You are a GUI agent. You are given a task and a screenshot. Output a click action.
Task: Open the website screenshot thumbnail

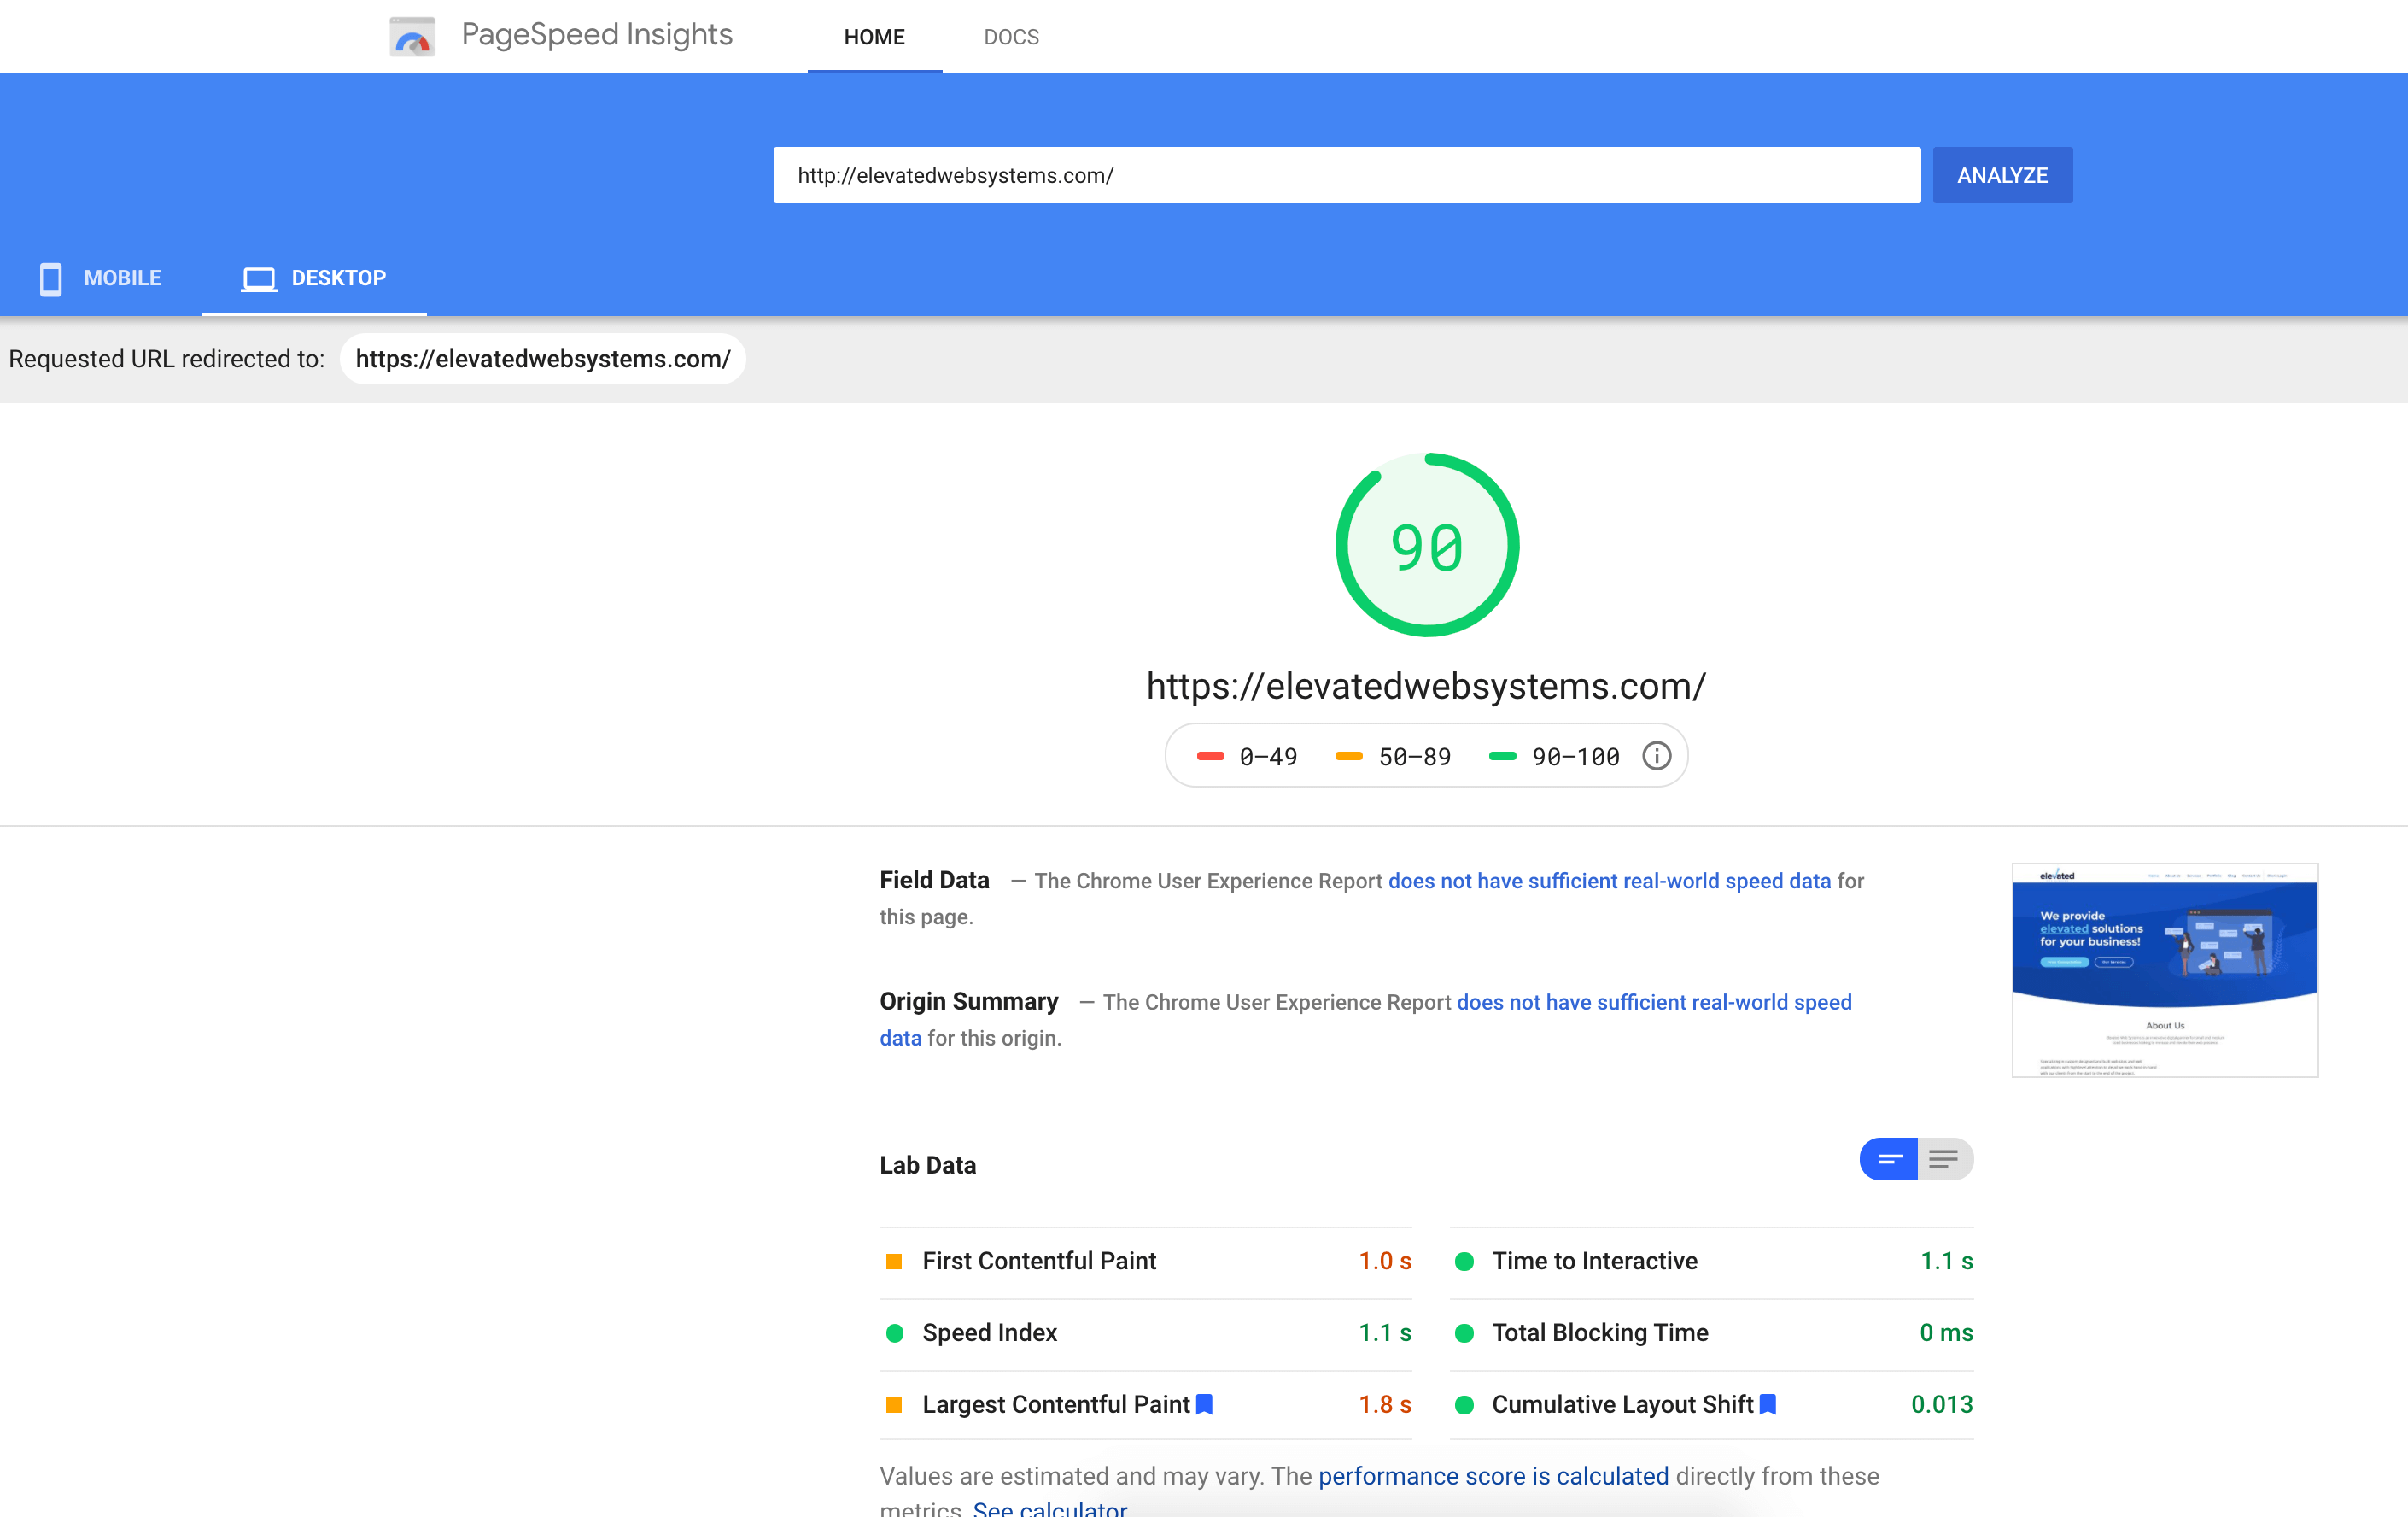(x=2165, y=970)
